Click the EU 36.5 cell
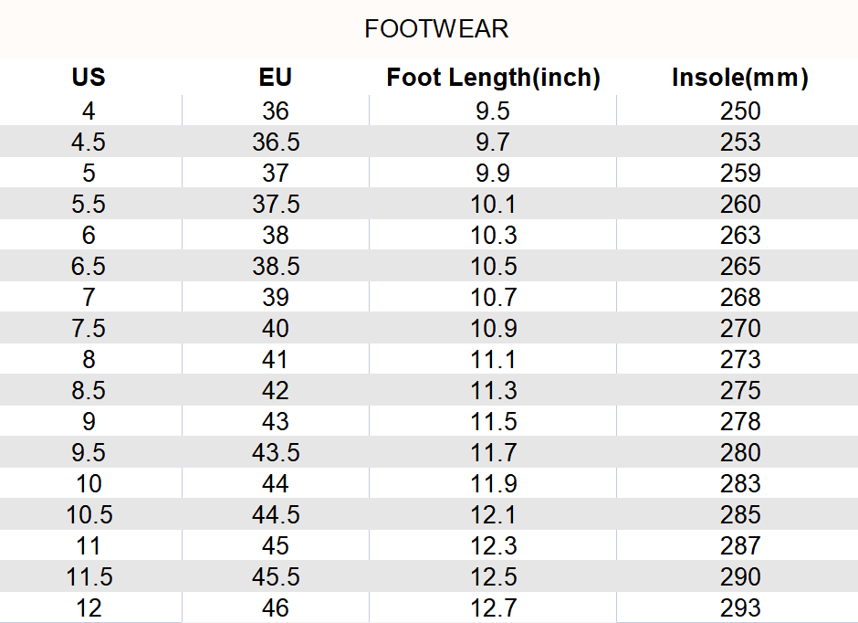The height and width of the screenshot is (623, 858). 276,143
